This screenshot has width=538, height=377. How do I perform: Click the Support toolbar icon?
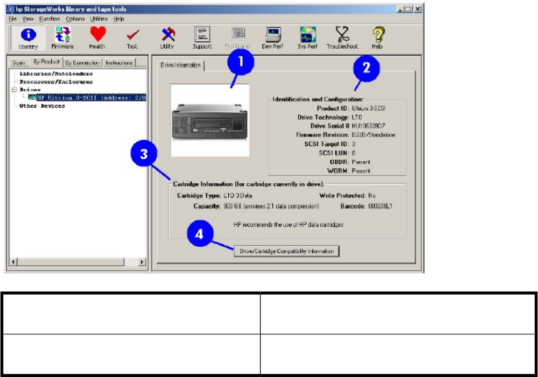click(202, 38)
